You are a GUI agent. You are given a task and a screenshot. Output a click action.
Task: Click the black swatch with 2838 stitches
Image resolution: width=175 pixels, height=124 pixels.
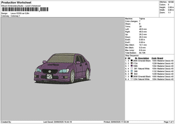pyautogui.click(x=132, y=76)
